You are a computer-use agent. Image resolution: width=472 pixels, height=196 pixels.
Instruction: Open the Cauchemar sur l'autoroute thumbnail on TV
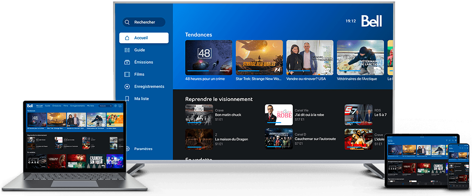point(279,139)
